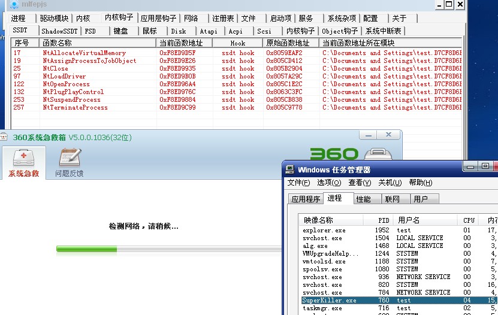Image resolution: width=498 pixels, height=315 pixels.
Task: Open the 文件 tab in mlfepjs
Action: tap(249, 19)
